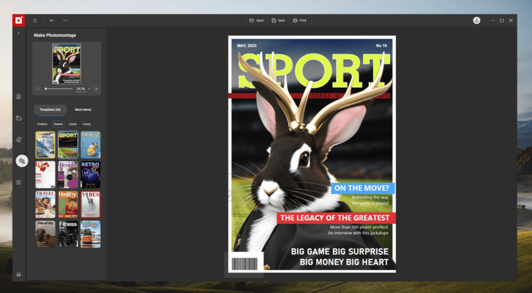
Task: Click the fit-to-screen icon beside zoom slider
Action: [x=38, y=88]
